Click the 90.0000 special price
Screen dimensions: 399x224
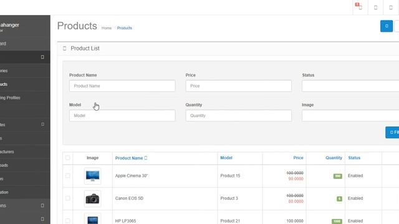(x=296, y=179)
